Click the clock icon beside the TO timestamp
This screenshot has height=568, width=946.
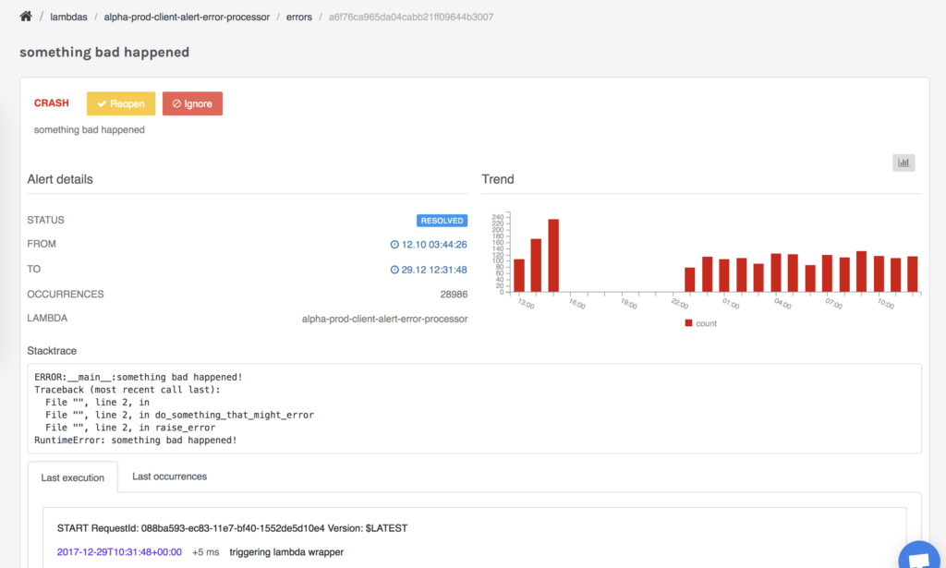(395, 269)
